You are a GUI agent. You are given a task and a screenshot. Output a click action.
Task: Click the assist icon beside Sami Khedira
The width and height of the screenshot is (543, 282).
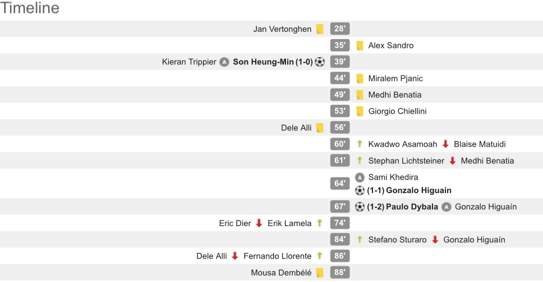click(x=360, y=177)
